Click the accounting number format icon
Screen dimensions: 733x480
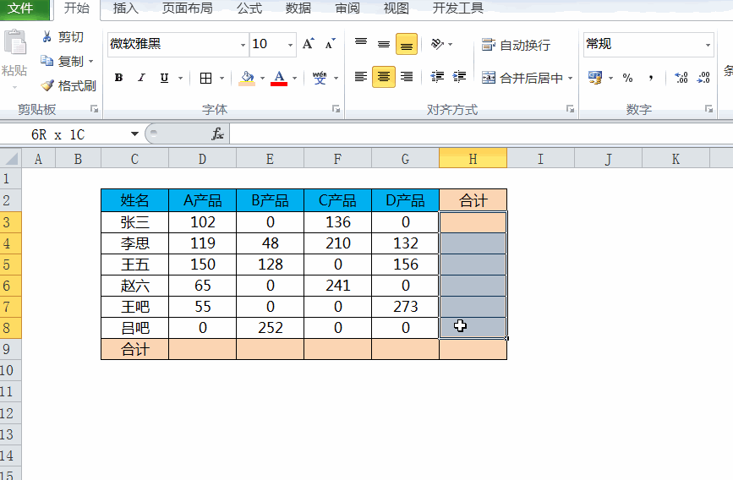(595, 78)
